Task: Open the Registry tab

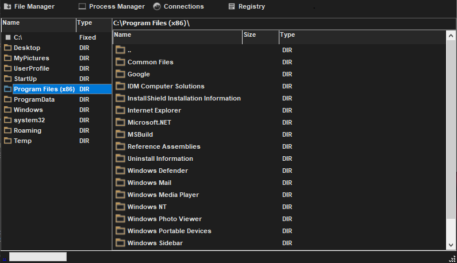Action: pyautogui.click(x=247, y=7)
